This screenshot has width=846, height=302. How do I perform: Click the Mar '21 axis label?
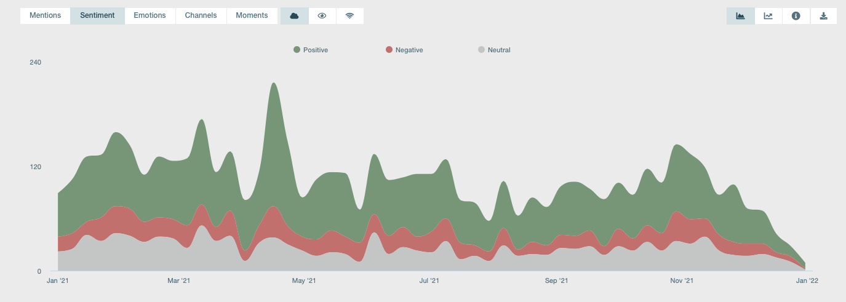pos(178,281)
